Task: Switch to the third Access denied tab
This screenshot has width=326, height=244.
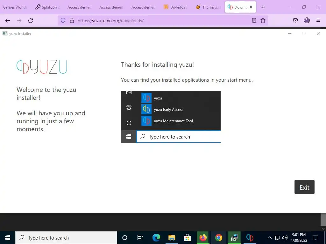Action: coord(143,7)
